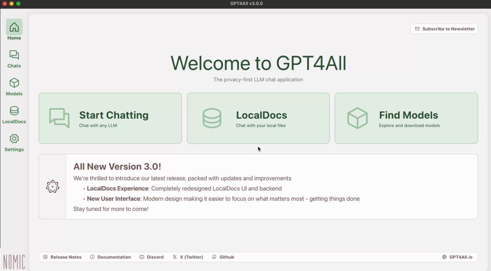This screenshot has height=271, width=491.
Task: Open the Chats panel from the sidebar
Action: (x=14, y=55)
